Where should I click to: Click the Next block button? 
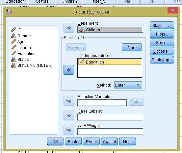click(132, 47)
